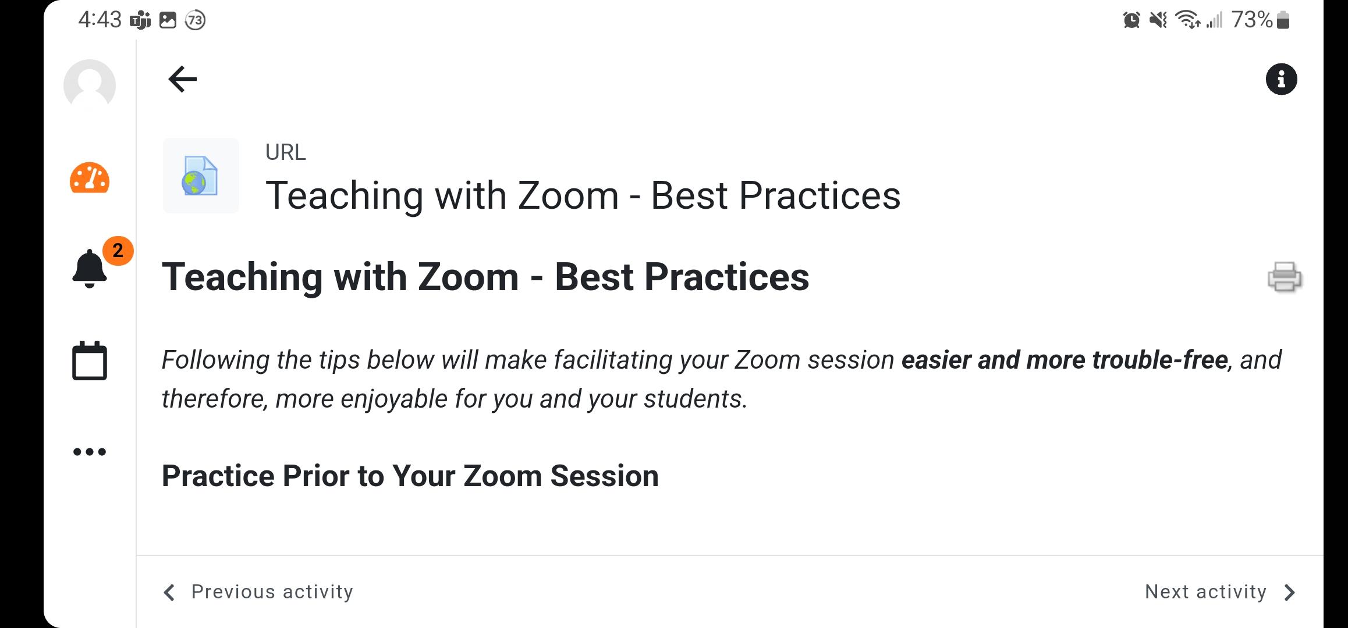Open the Teams status bar notification icon
Image resolution: width=1348 pixels, height=628 pixels.
tap(140, 20)
